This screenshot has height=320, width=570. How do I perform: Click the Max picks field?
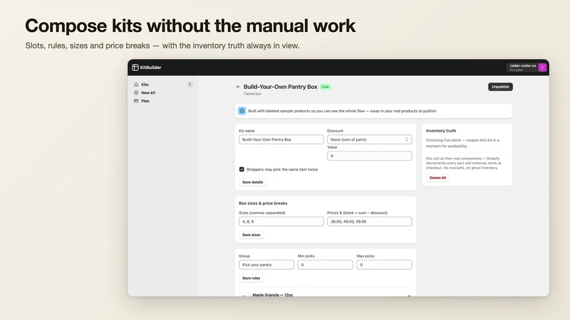384,265
